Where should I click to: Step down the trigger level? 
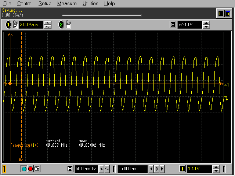pyautogui.click(x=216, y=171)
